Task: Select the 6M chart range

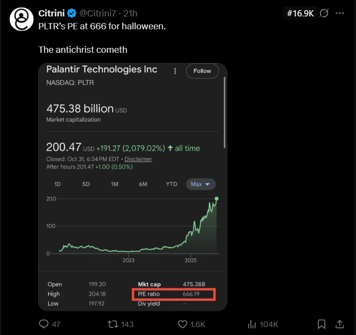Action: [143, 184]
